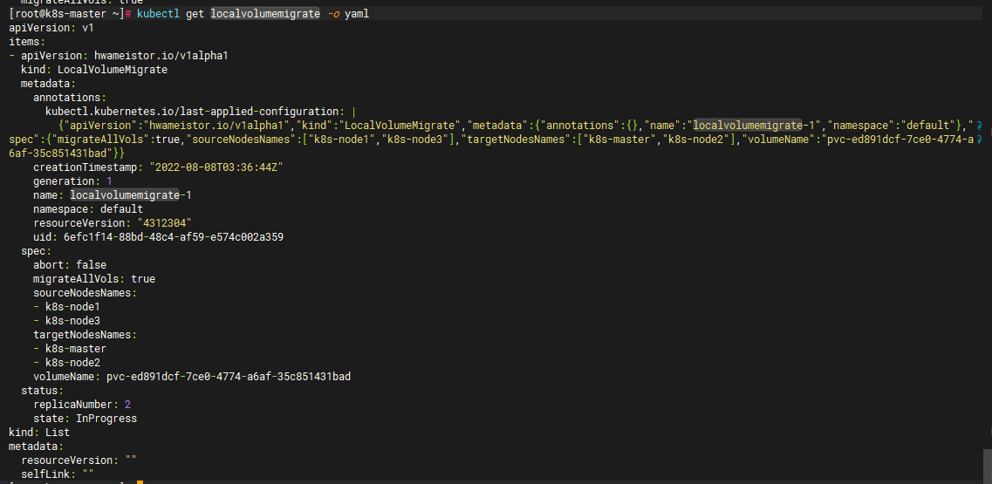
Task: Click the "sourceNodesNames:" key
Action: tap(85, 292)
